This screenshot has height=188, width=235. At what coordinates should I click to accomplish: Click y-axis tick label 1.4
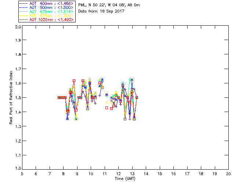pos(18,112)
